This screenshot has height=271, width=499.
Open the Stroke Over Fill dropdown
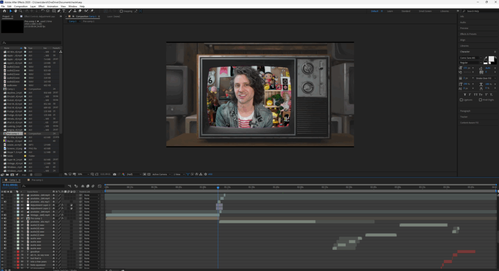click(486, 78)
